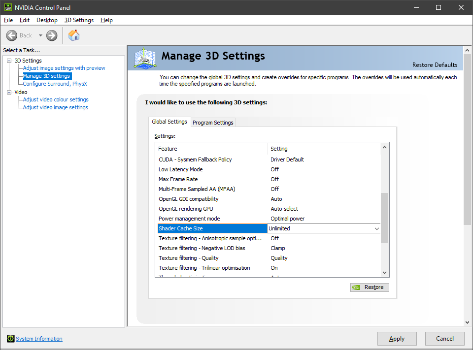Click the Back arrow icon
473x350 pixels.
point(12,35)
